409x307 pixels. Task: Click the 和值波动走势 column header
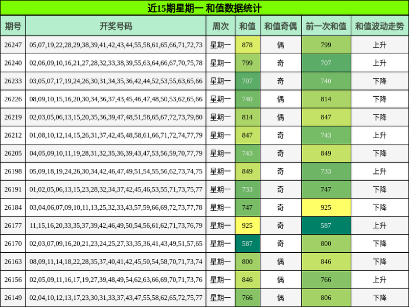380,26
